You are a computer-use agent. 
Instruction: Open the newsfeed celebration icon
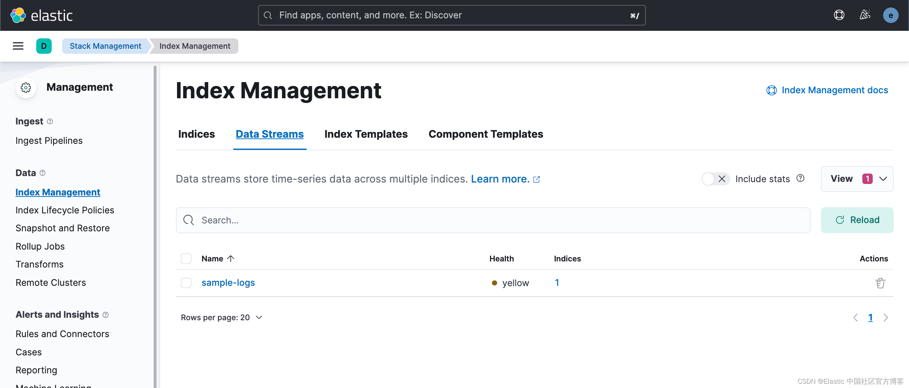[865, 15]
